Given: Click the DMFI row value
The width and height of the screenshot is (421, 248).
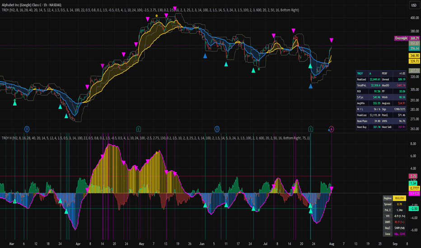Looking at the screenshot, I should pyautogui.click(x=399, y=222).
